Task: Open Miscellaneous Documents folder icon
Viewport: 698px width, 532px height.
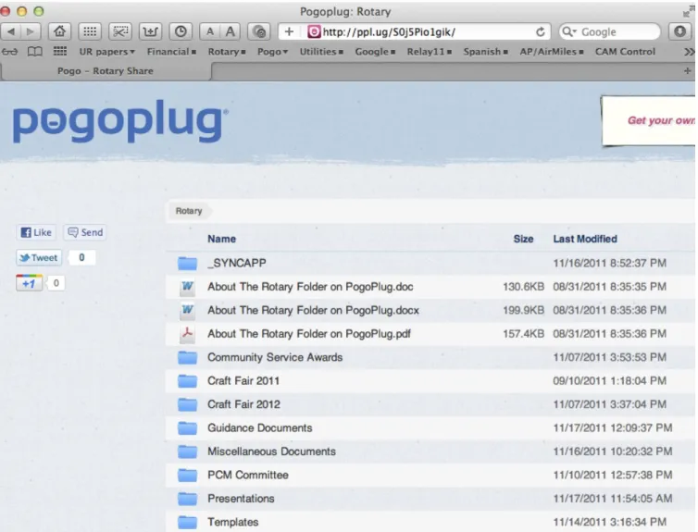Action: [x=187, y=452]
